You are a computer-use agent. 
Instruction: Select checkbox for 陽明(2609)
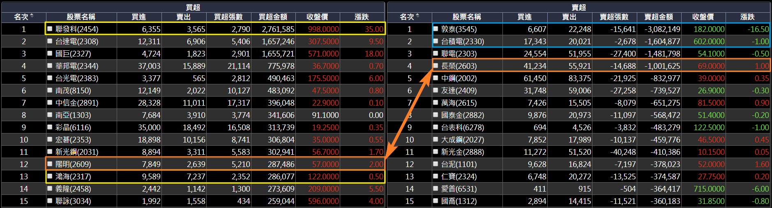(x=50, y=164)
